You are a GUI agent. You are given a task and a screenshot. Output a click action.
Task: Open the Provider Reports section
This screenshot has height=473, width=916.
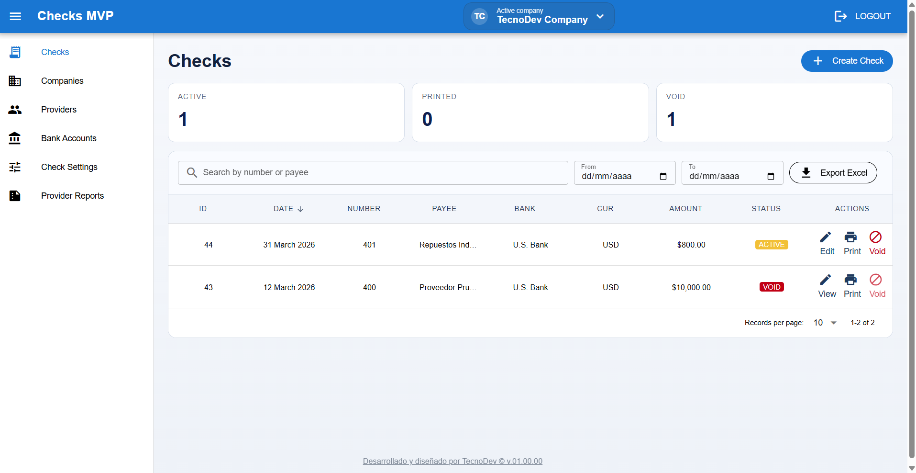72,196
